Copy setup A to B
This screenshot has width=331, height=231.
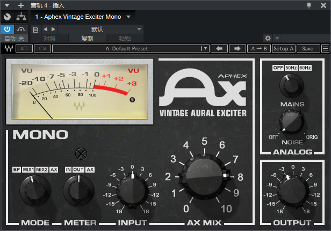259,49
